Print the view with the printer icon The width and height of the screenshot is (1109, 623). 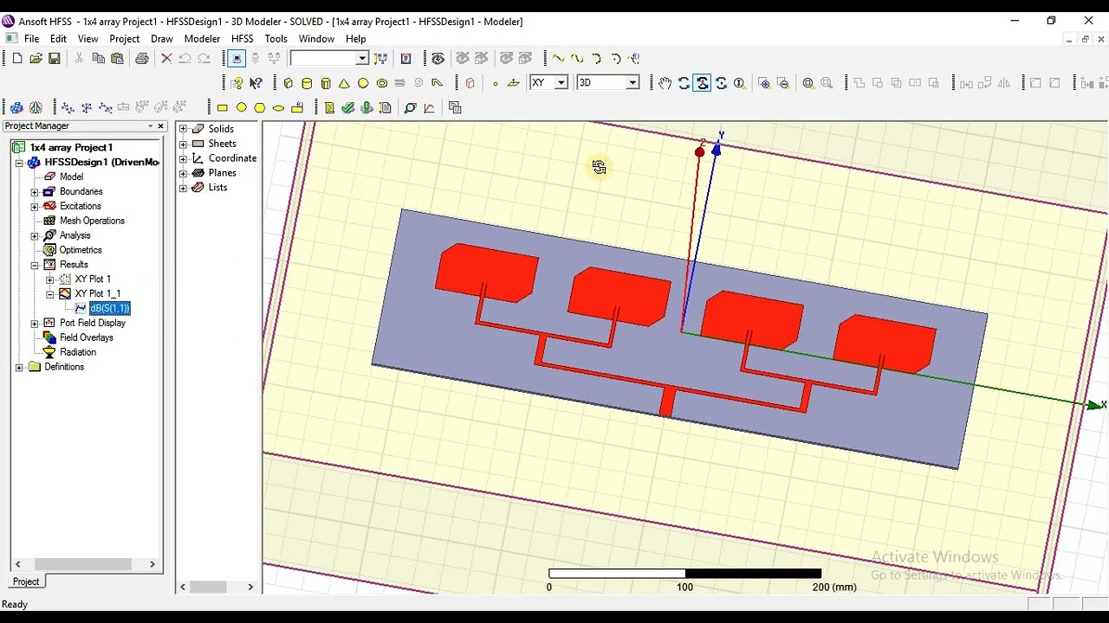(142, 58)
